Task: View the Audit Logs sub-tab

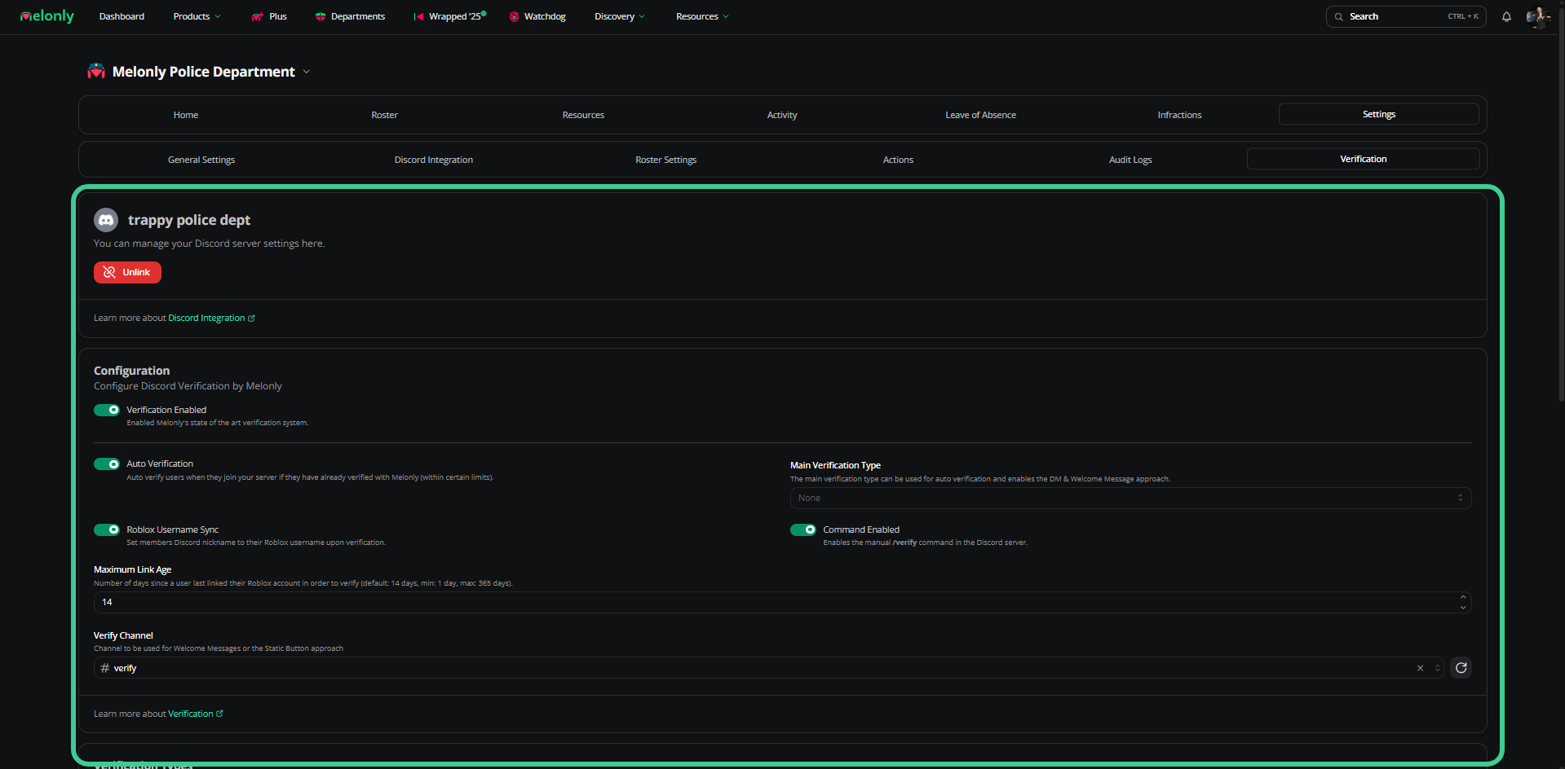Action: click(x=1130, y=160)
